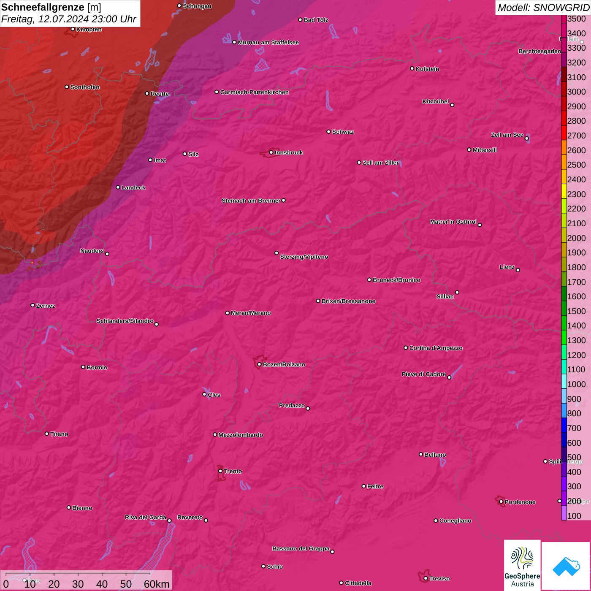Click the Belluno city marker dot
Screen dimensions: 591x591
click(x=421, y=454)
